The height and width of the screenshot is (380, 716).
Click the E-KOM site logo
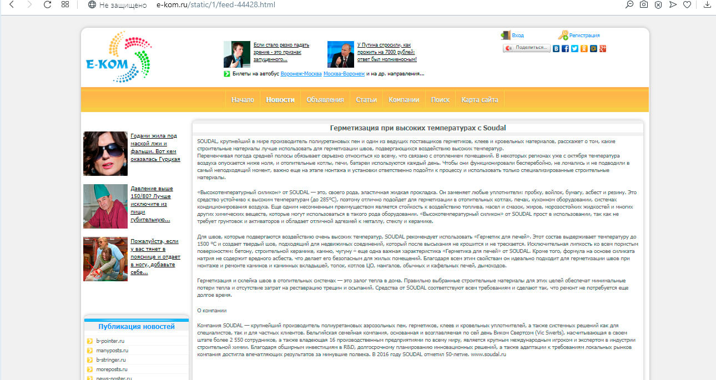(118, 57)
